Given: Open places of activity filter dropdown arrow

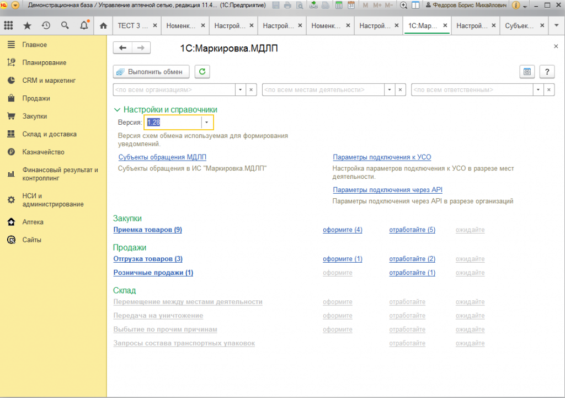Looking at the screenshot, I should coord(389,90).
